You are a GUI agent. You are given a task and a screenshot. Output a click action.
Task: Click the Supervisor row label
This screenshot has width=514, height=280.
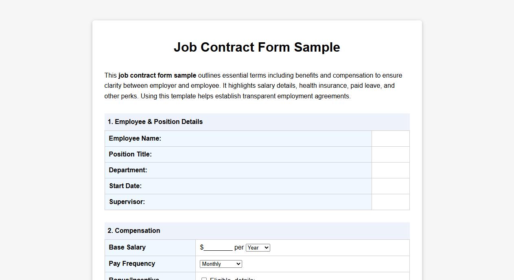(127, 202)
